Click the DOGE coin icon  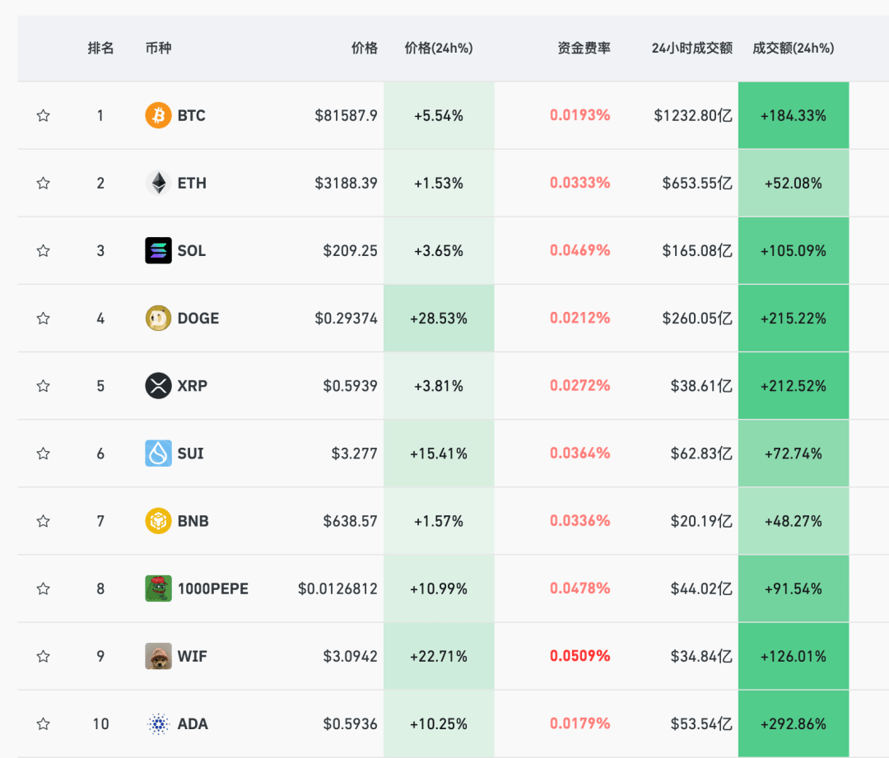(158, 318)
